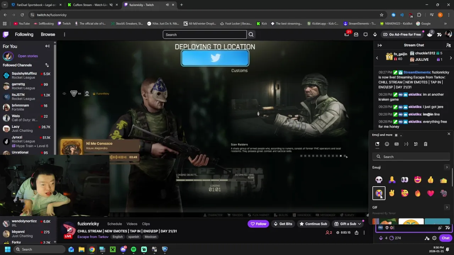Image resolution: width=454 pixels, height=255 pixels.
Task: Bookmark this page with star icon
Action: (381, 15)
